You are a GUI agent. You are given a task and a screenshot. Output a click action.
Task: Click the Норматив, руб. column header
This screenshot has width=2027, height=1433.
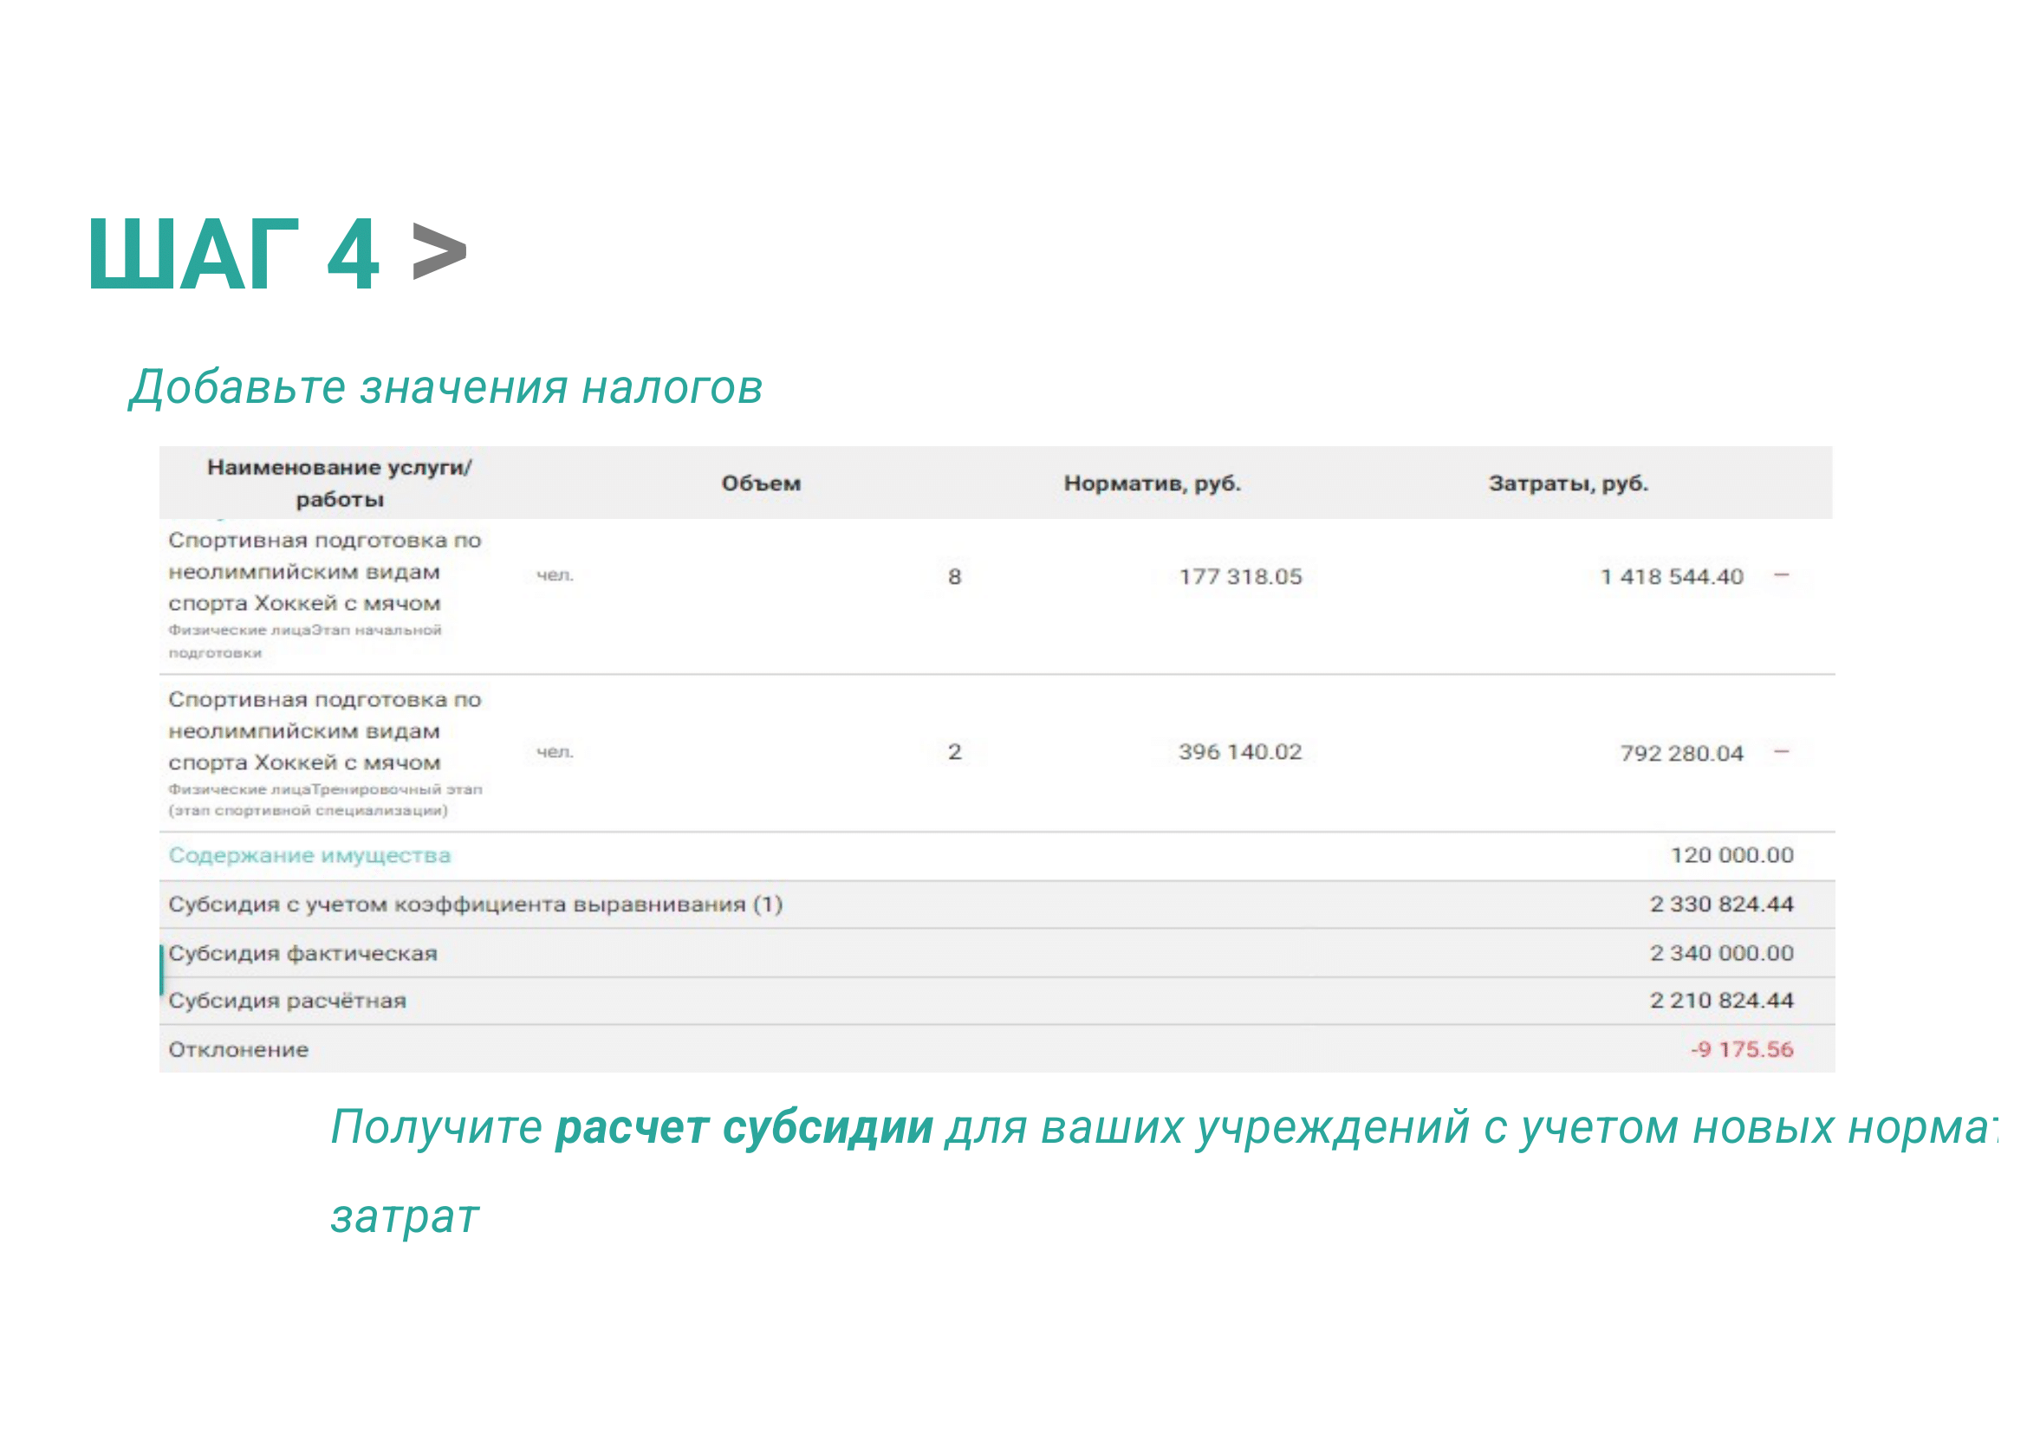pyautogui.click(x=1151, y=483)
